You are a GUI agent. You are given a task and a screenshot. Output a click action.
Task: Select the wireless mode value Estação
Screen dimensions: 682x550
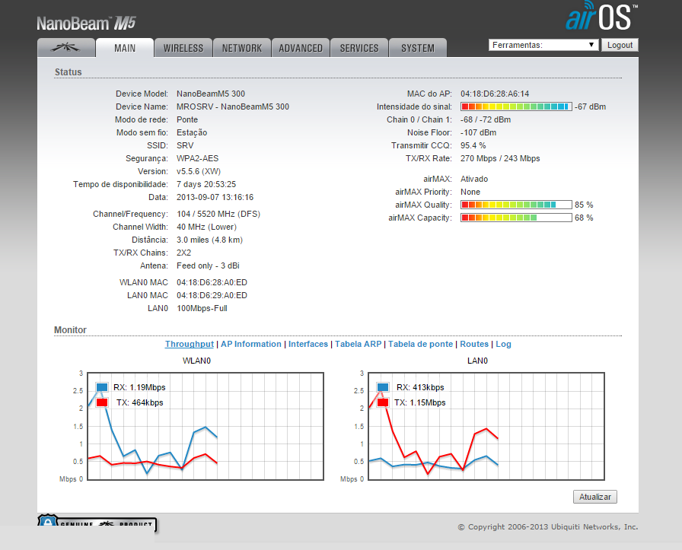click(192, 132)
